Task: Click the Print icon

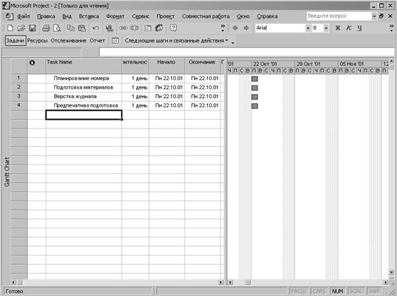Action: point(46,28)
